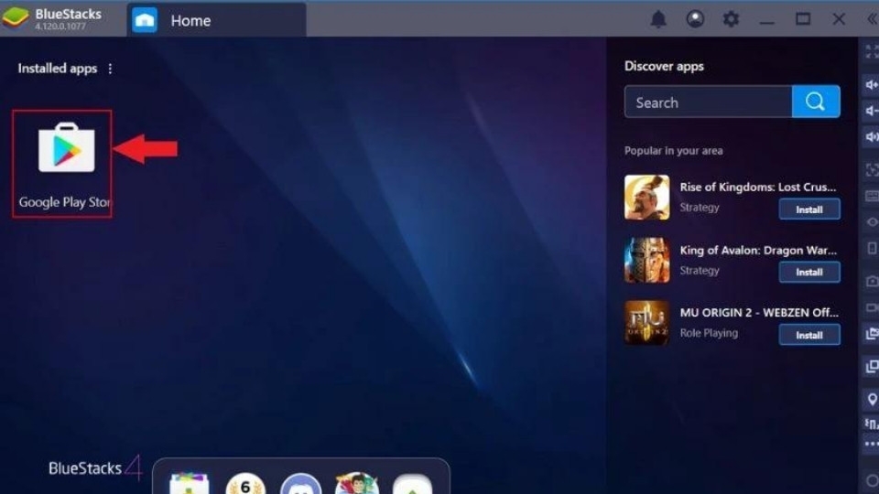Click the BlueStacks logo in title bar

[x=16, y=18]
